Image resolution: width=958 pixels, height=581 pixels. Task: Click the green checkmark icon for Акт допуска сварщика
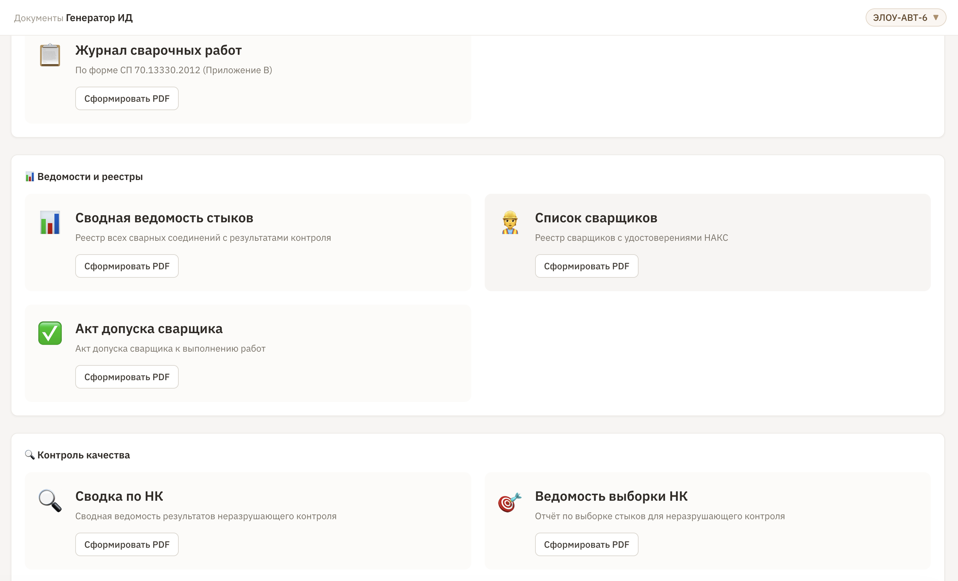coord(50,333)
